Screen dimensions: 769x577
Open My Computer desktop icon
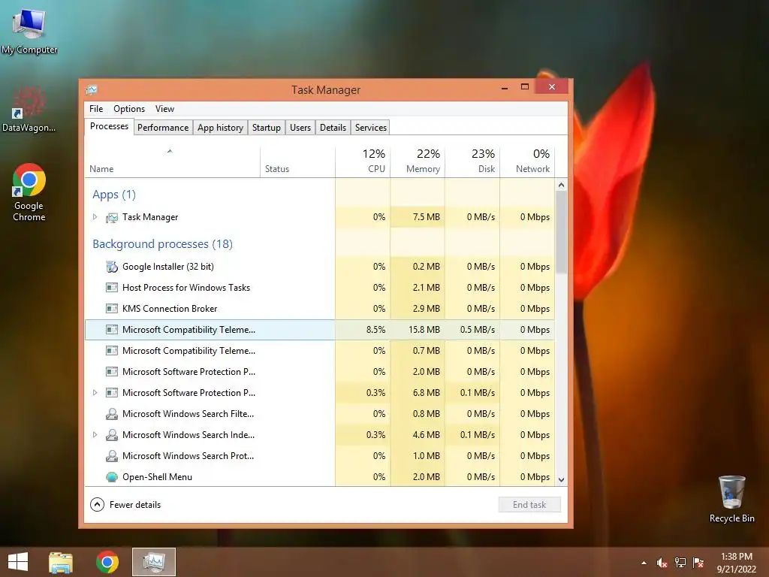[29, 31]
